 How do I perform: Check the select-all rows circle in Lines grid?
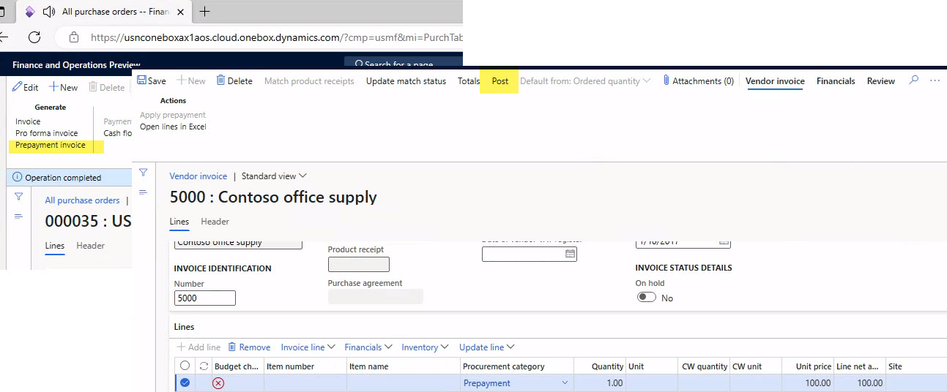[x=185, y=366]
